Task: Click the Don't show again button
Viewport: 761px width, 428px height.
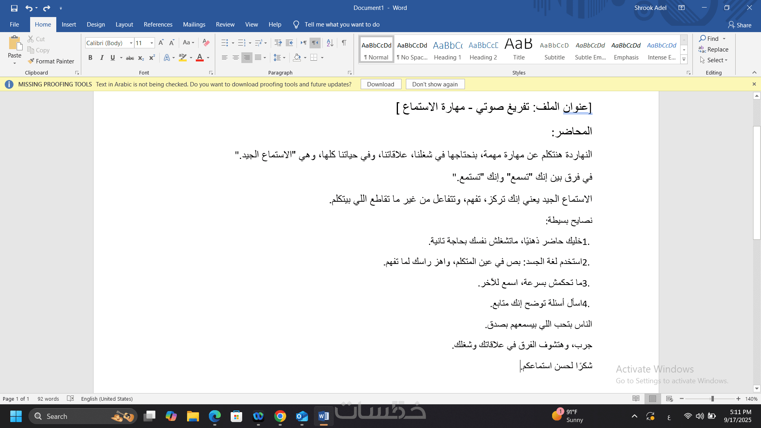Action: click(435, 84)
